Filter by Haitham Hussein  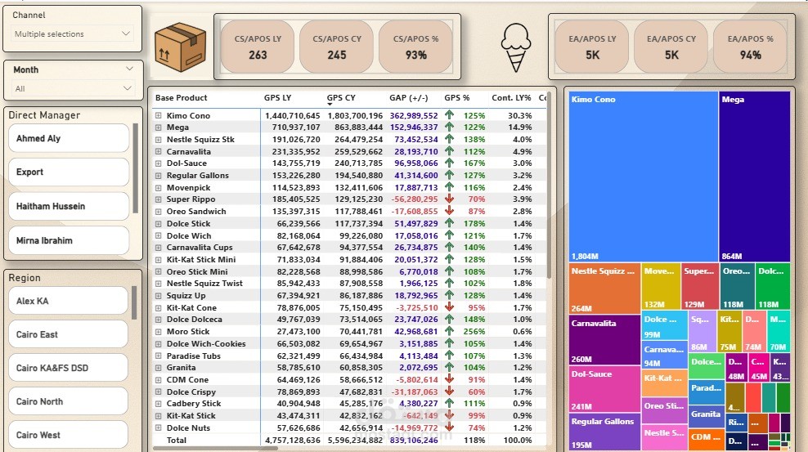point(69,206)
